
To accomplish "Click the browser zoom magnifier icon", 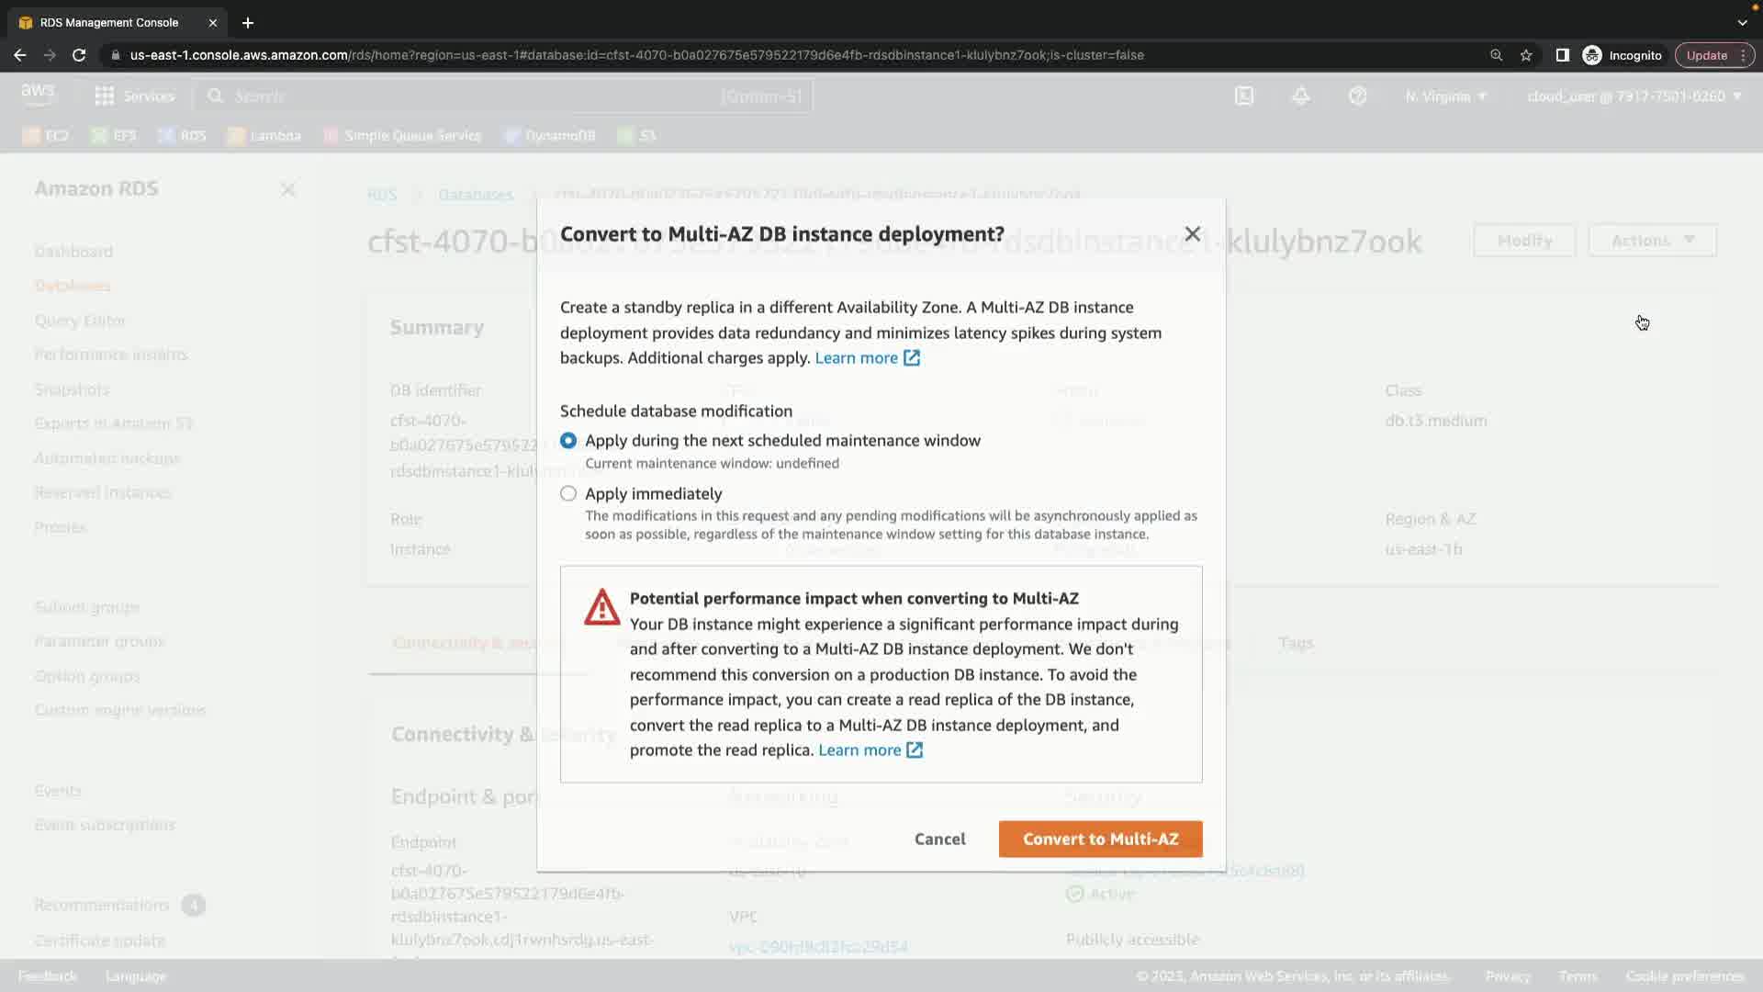I will tap(1496, 55).
